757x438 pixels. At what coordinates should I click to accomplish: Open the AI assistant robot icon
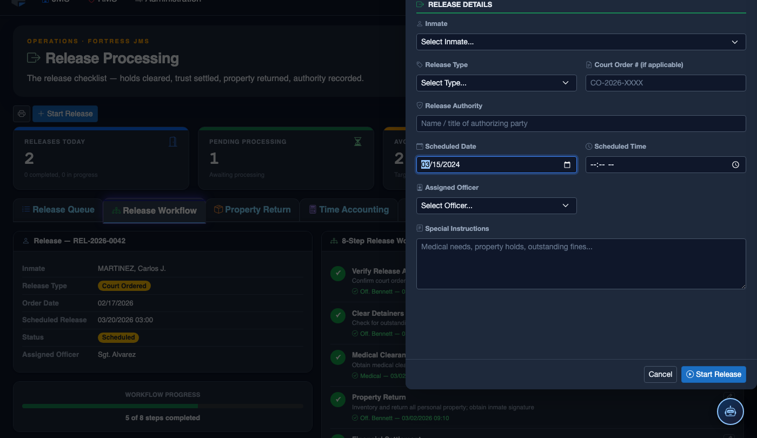(x=731, y=412)
